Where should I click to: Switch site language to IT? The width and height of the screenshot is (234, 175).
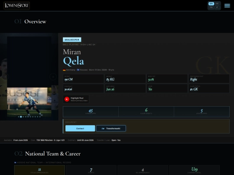[x=217, y=7]
